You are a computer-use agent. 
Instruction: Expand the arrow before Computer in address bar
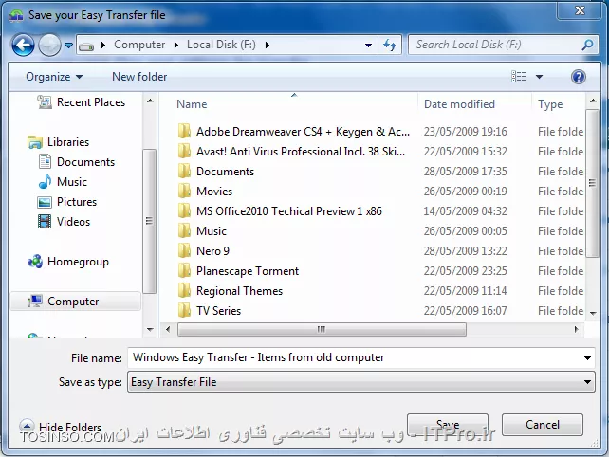[103, 46]
